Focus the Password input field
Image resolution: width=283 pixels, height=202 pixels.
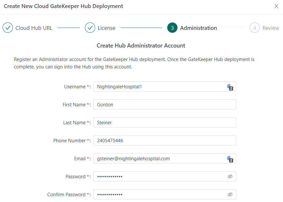coord(159,177)
